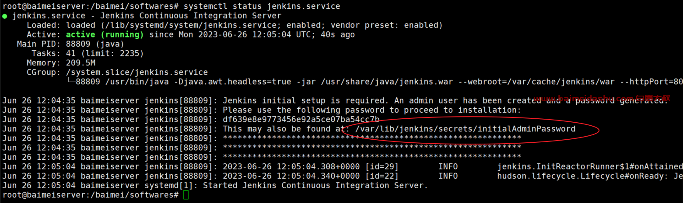Click the typed command 'systemctl status jenkins.service'
This screenshot has width=683, height=203.
262,7
